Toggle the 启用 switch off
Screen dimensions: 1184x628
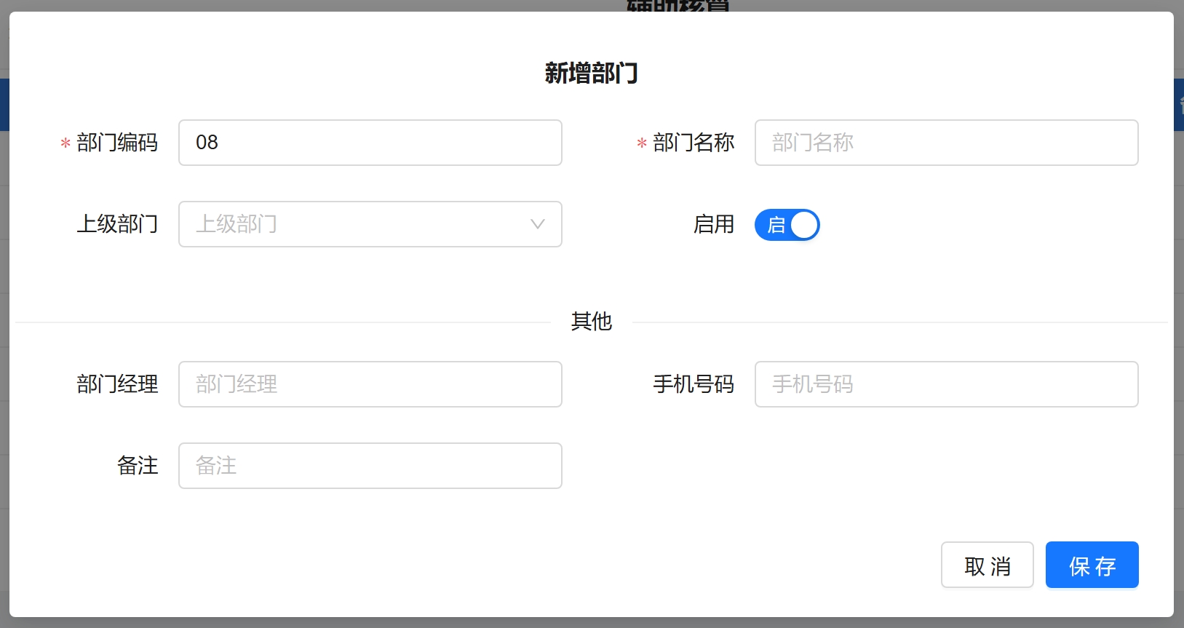point(787,225)
